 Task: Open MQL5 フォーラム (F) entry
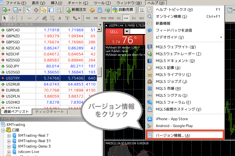pyautogui.click(x=185, y=102)
